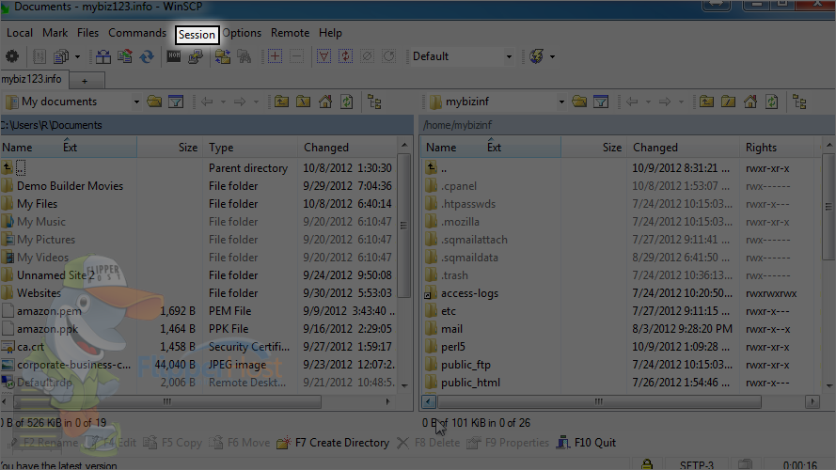Sort the local panel by the Type column
This screenshot has width=836, height=470.
(250, 147)
